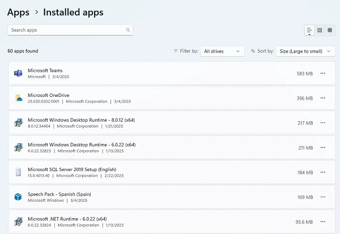Click OneDrive version 25.020.0202.0001
Image resolution: width=340 pixels, height=234 pixels.
pyautogui.click(x=44, y=101)
